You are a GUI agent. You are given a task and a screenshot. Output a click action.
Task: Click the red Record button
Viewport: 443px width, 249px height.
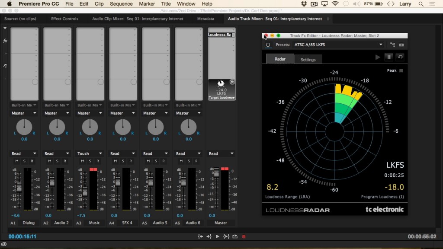244,236
